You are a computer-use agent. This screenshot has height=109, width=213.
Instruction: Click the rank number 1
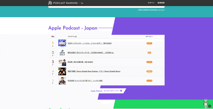coord(53,43)
